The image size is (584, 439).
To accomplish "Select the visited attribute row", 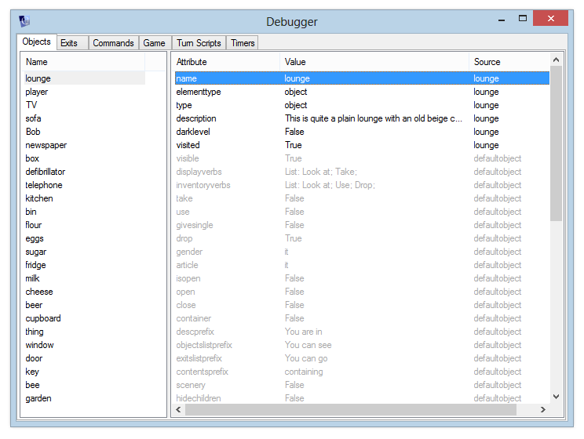I will coord(362,146).
